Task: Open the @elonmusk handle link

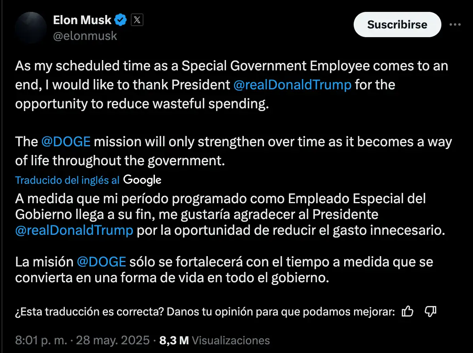Action: tap(85, 36)
